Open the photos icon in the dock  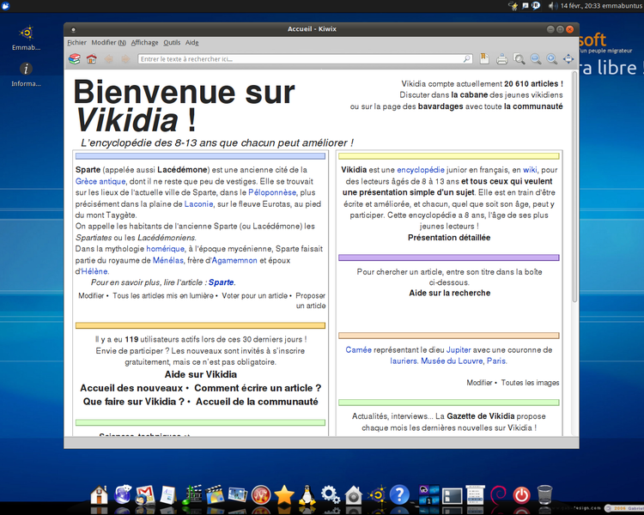(x=238, y=495)
